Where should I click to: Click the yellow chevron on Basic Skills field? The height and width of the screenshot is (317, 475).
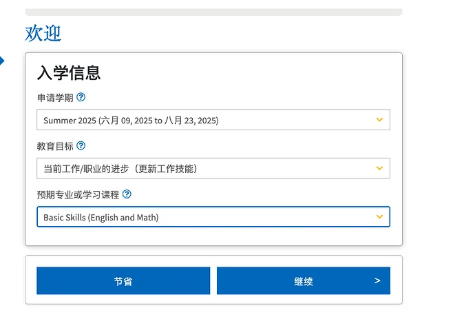tap(379, 217)
